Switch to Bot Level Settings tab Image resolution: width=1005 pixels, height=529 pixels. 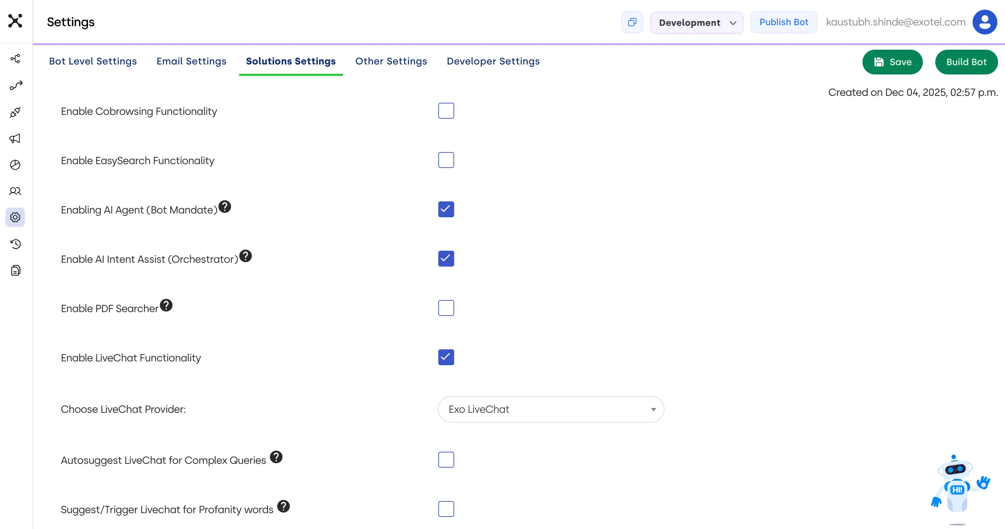(x=93, y=61)
